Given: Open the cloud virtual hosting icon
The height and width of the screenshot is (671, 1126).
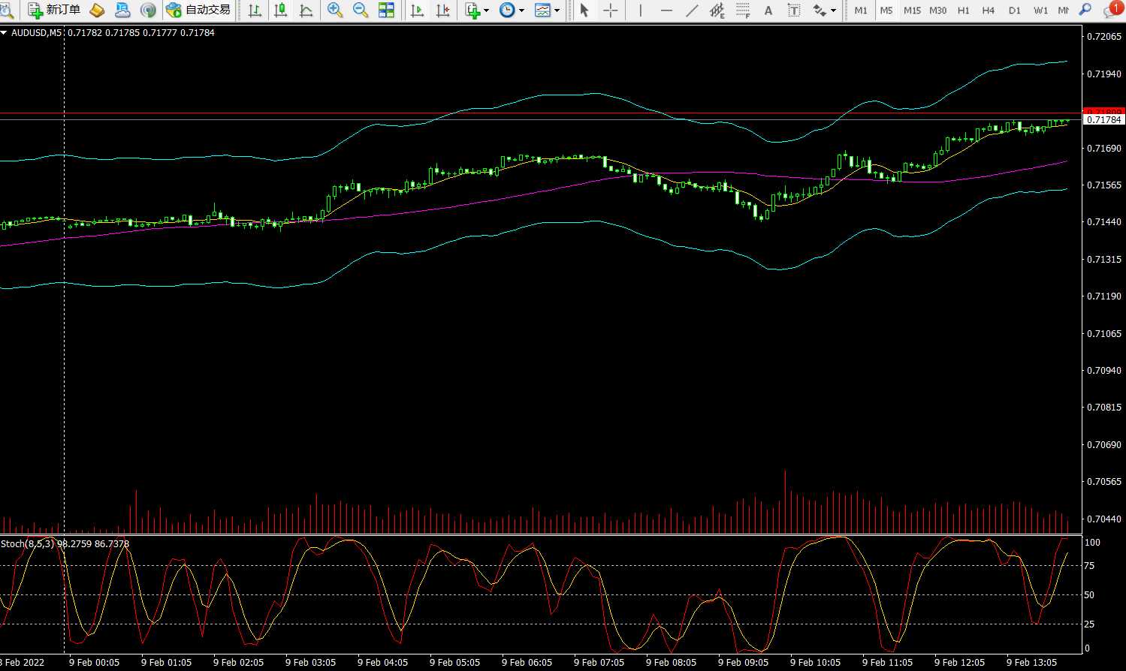Looking at the screenshot, I should [122, 10].
